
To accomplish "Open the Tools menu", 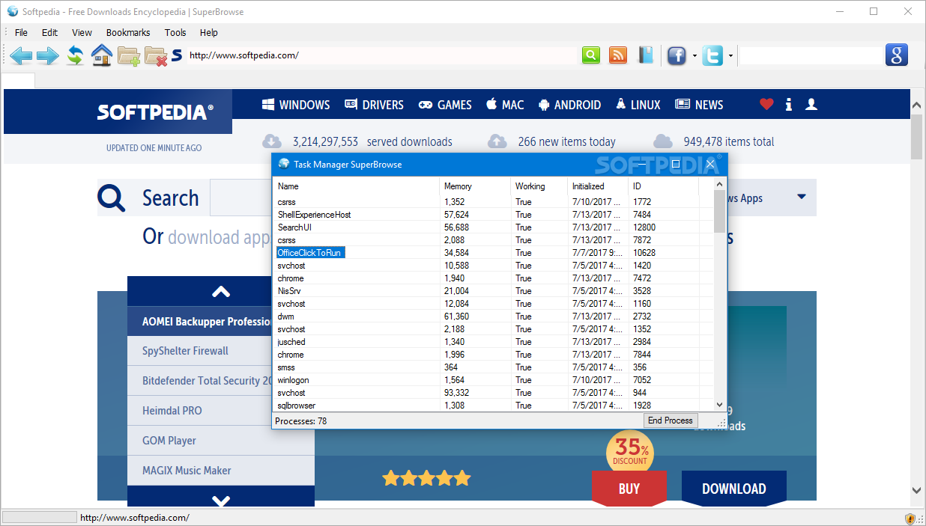I will coord(175,32).
